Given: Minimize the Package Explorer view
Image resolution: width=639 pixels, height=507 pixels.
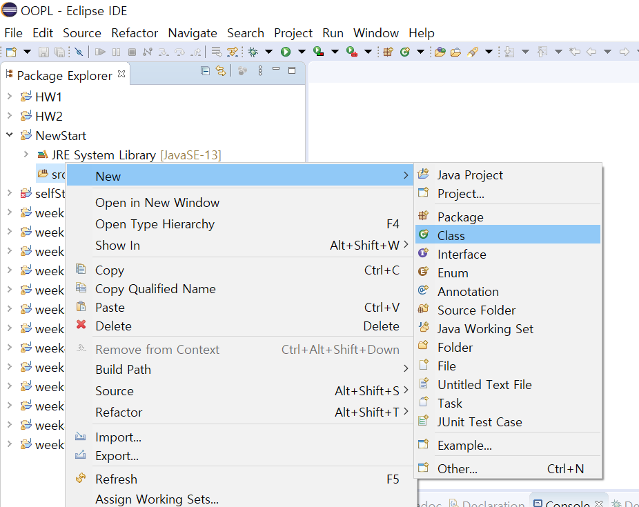Looking at the screenshot, I should [276, 69].
